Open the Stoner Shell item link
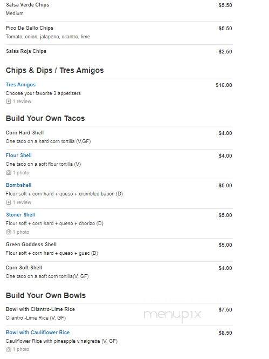Viewport: 269px width, 359px height. [20, 215]
